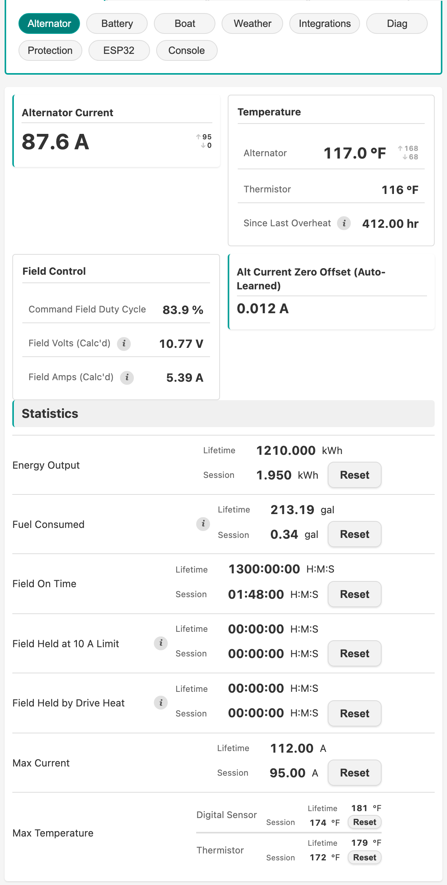Show info for Field Amps (Calc'd)
This screenshot has height=885, width=447.
pos(127,377)
